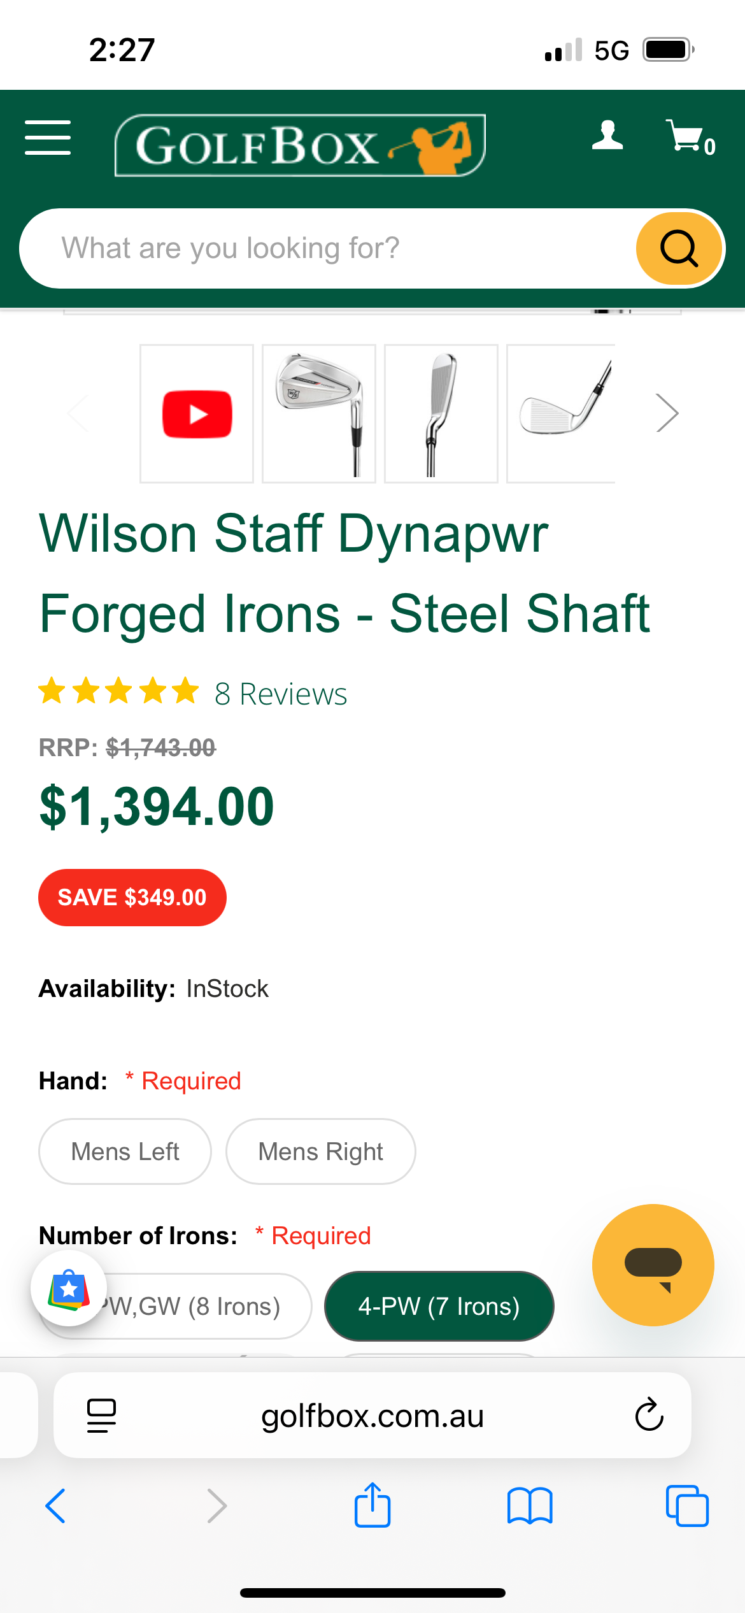The width and height of the screenshot is (745, 1613).
Task: Choose the 4-PW (7 Irons) option
Action: (x=439, y=1307)
